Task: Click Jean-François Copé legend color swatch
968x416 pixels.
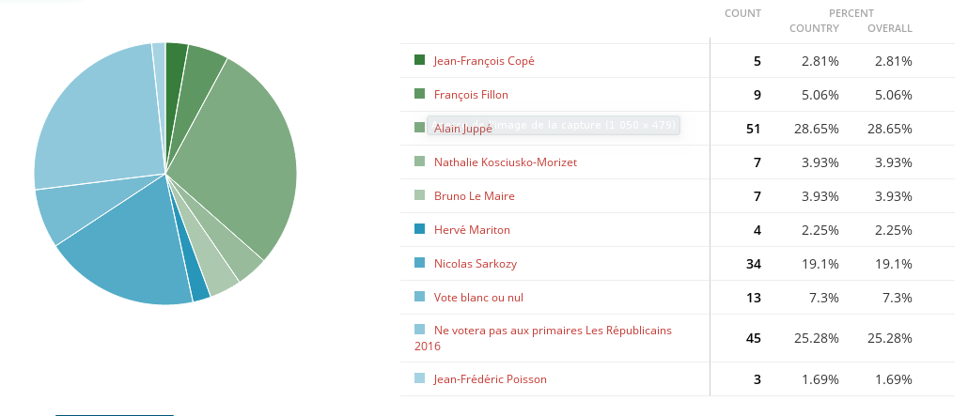Action: tap(419, 60)
